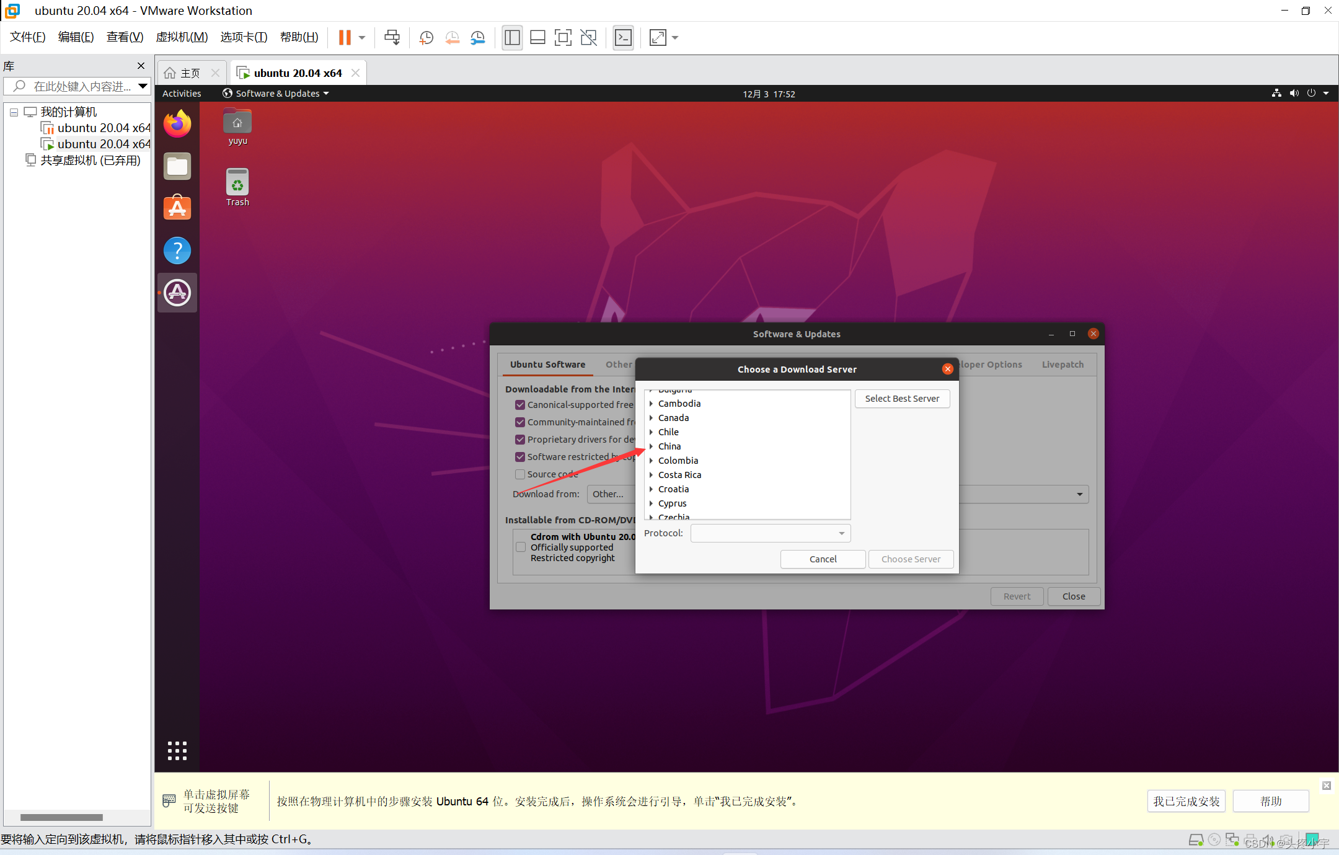Screen dimensions: 1339x855
Task: Switch to Unity mode icon
Action: 588,38
